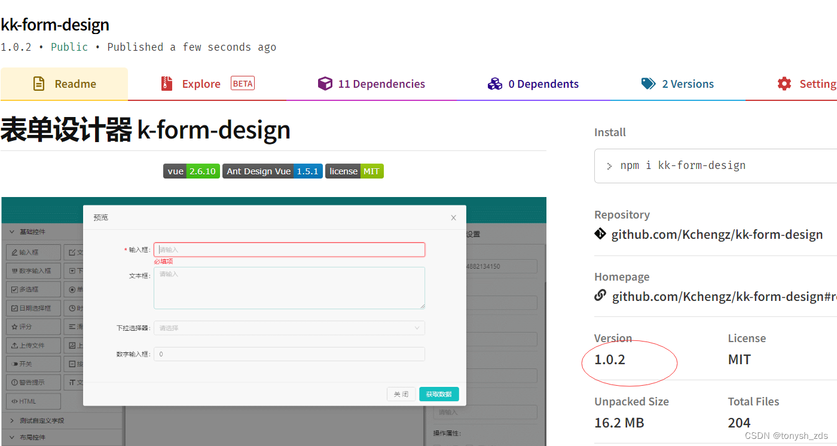Select the 开关 switch control item
Viewport: 837px width, 446px height.
(33, 364)
